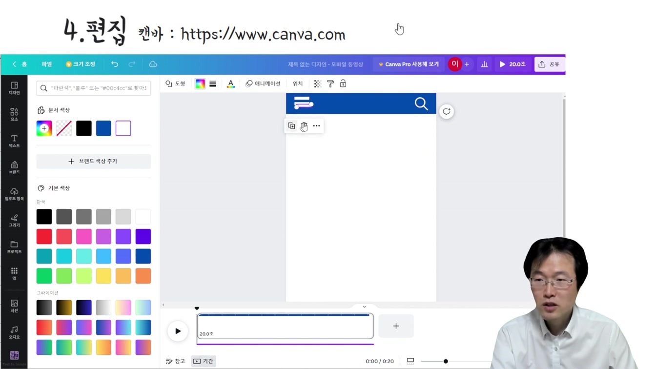Viewport: 656px width, 369px height.
Task: Click the shape color rainbow swatch in toolbar
Action: pos(200,84)
